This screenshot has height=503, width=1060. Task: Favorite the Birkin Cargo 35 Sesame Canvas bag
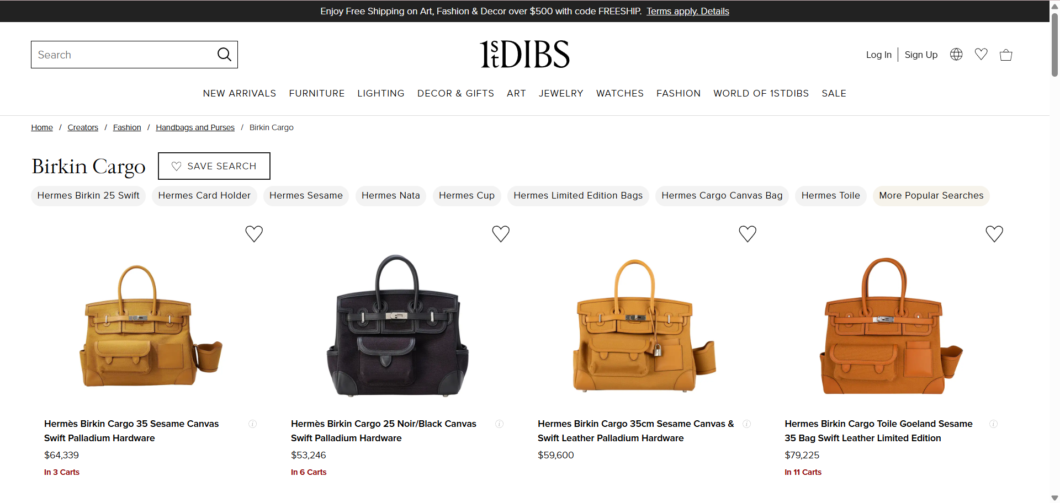tap(254, 234)
